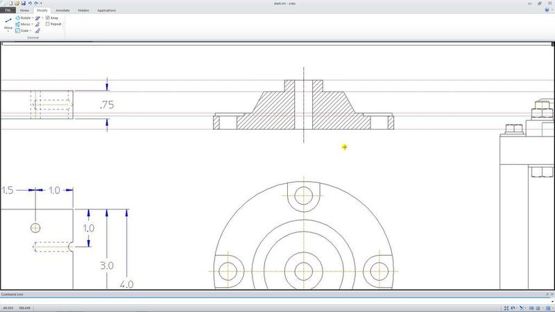Open the Home ribbon tab

(x=24, y=10)
